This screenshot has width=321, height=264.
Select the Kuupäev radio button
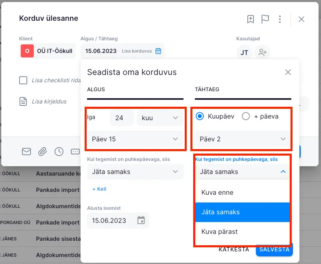point(200,117)
